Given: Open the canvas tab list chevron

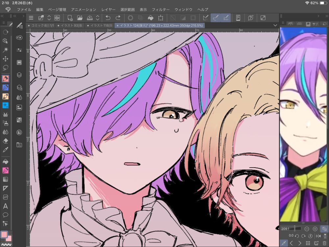Looking at the screenshot, I should click(x=275, y=25).
